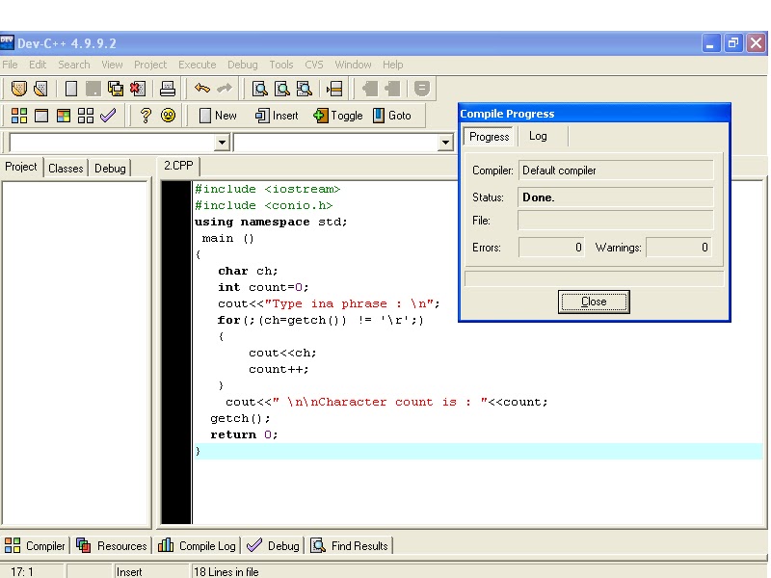
Task: Open the Edit menu
Action: (x=38, y=65)
